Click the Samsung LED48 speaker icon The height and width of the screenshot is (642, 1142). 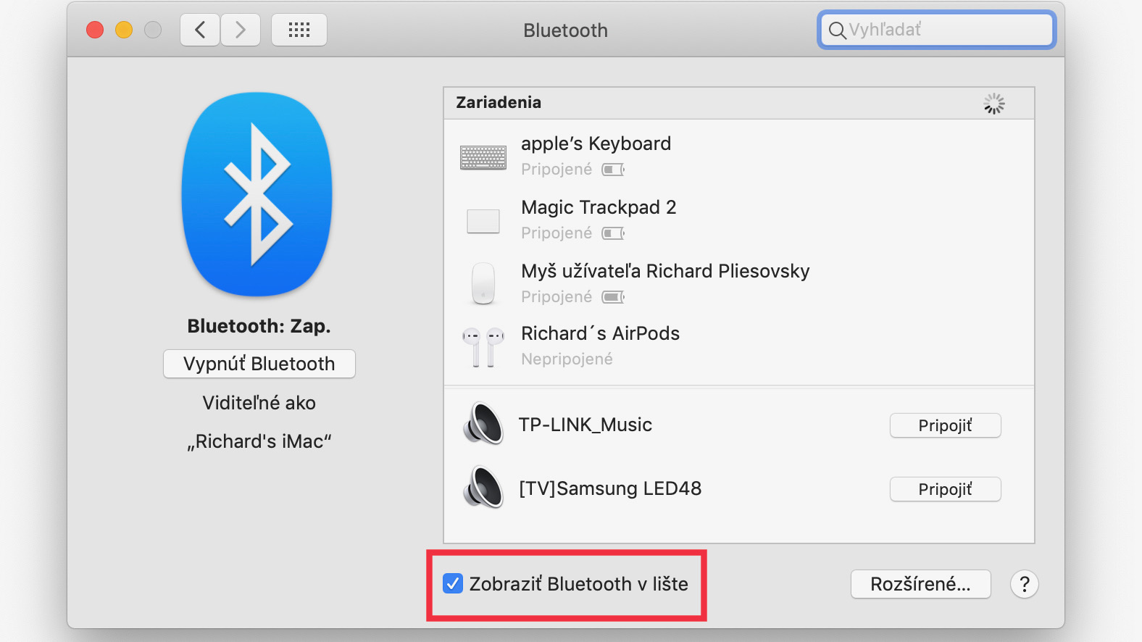tap(483, 487)
